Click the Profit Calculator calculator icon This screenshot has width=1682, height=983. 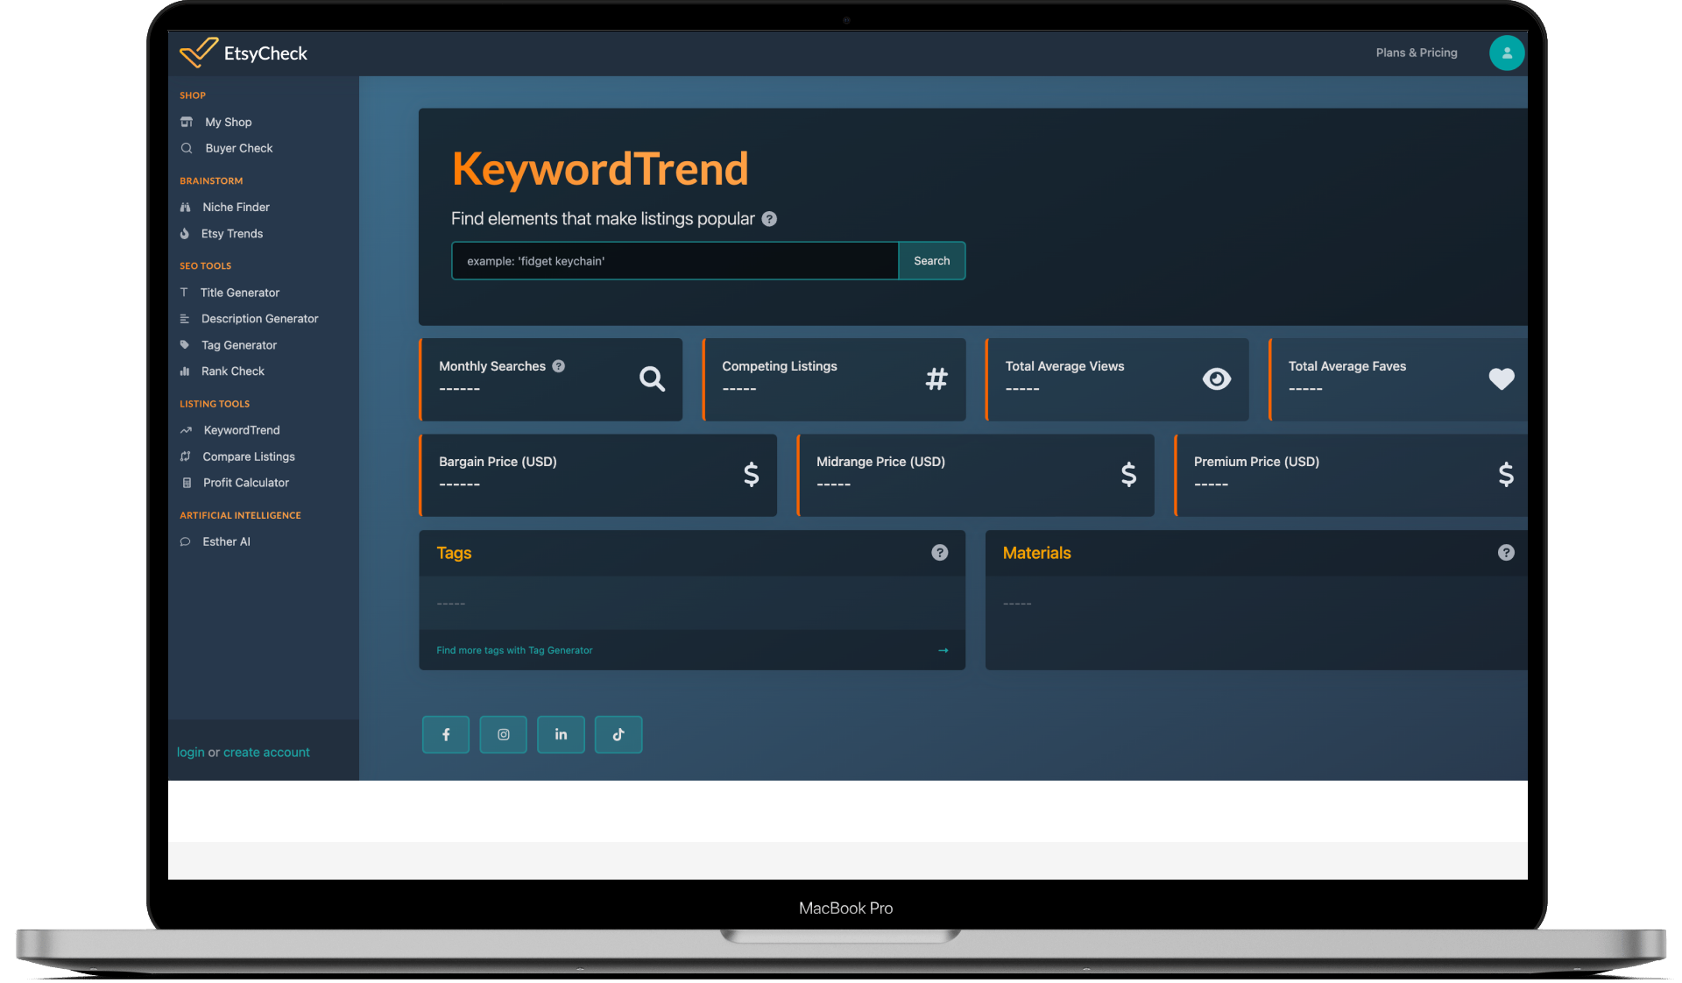[186, 483]
